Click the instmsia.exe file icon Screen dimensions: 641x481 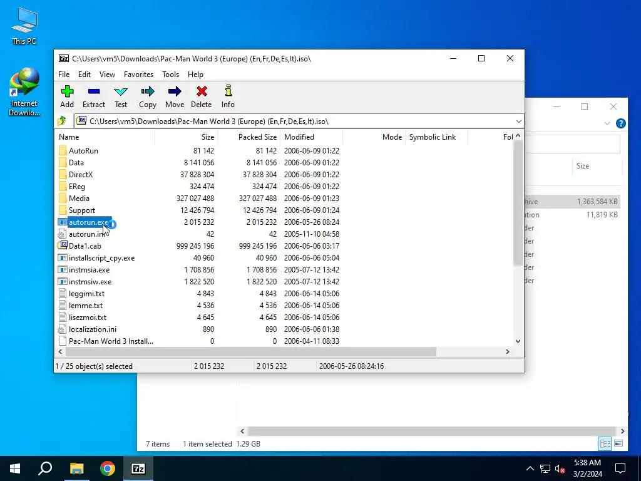tap(63, 269)
